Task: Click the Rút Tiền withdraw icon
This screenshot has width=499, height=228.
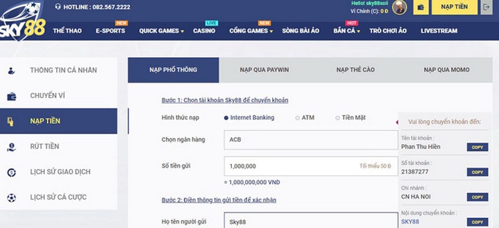Action: [x=11, y=147]
